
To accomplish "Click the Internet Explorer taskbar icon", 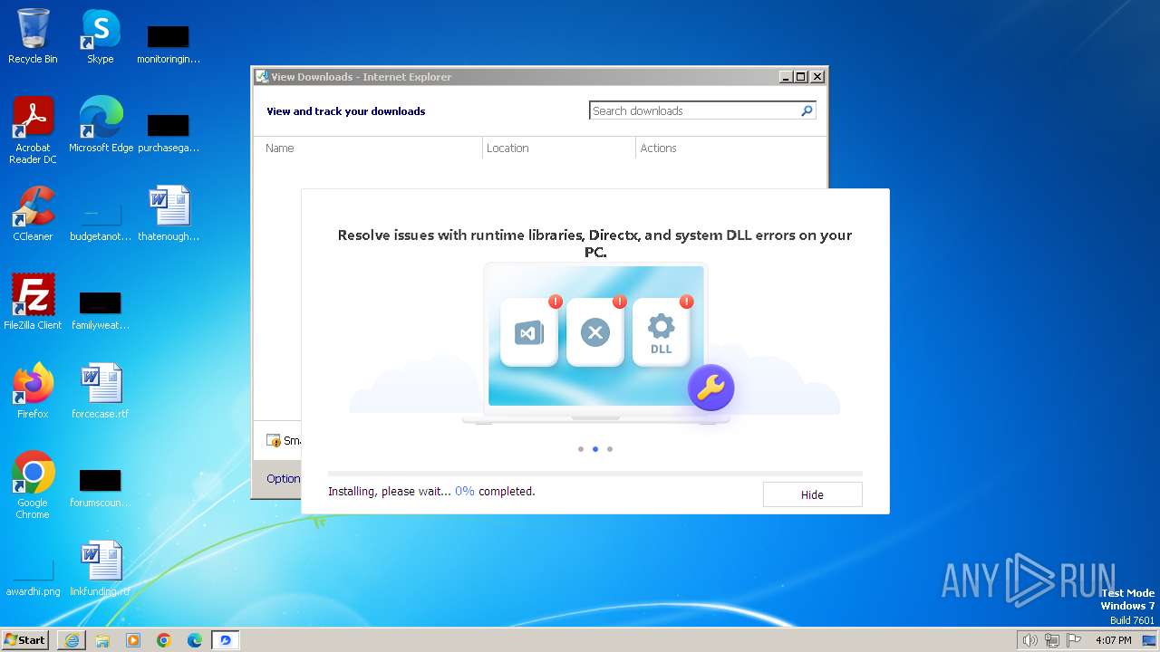I will pos(72,640).
